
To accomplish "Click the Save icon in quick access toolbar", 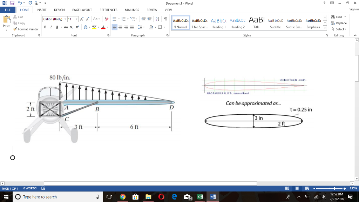I will 12,3.
